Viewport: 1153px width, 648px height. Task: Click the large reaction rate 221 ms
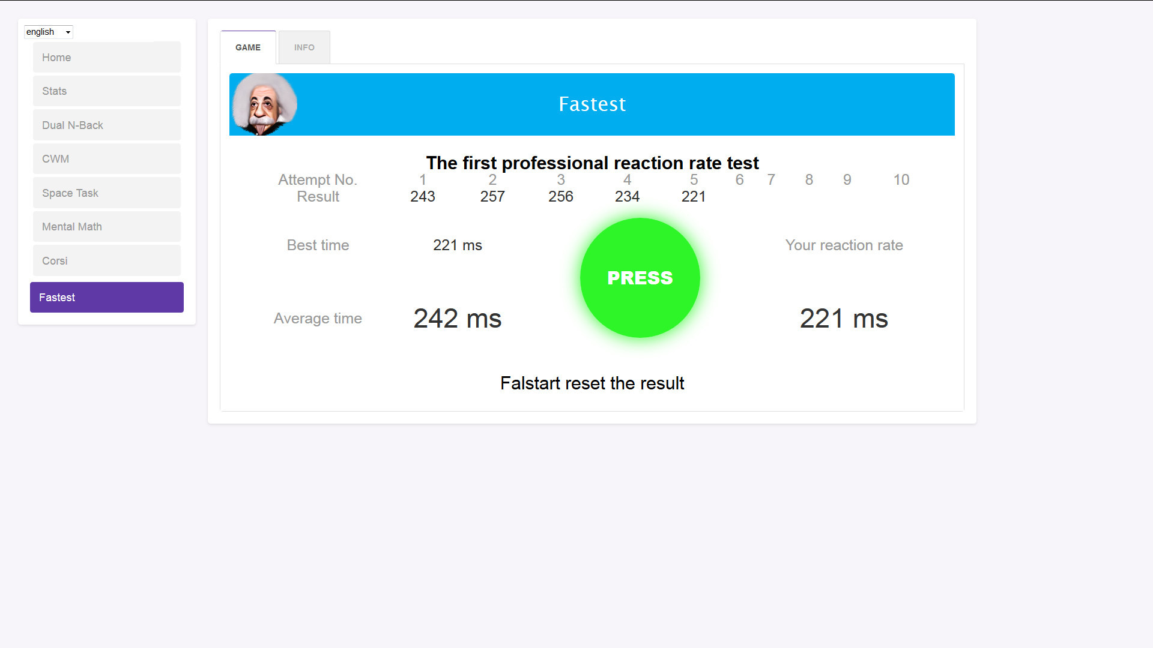(844, 319)
